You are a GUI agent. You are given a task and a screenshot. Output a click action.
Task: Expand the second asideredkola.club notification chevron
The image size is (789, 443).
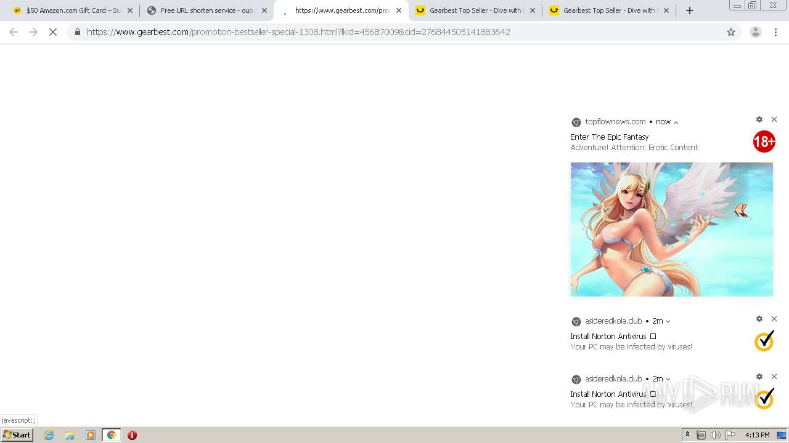[668, 379]
